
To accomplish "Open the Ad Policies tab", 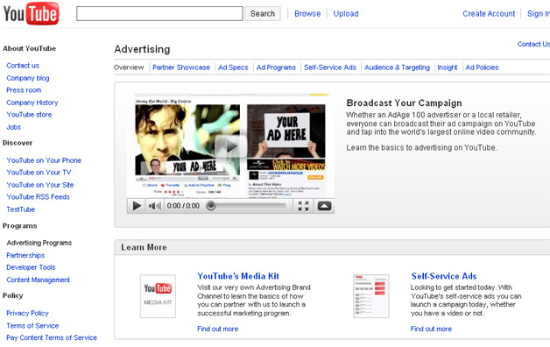I will pos(482,67).
